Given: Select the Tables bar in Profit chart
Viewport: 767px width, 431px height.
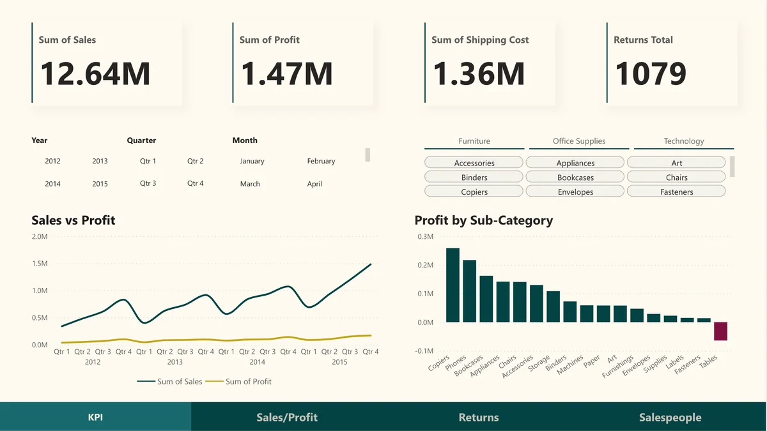Looking at the screenshot, I should tap(720, 332).
